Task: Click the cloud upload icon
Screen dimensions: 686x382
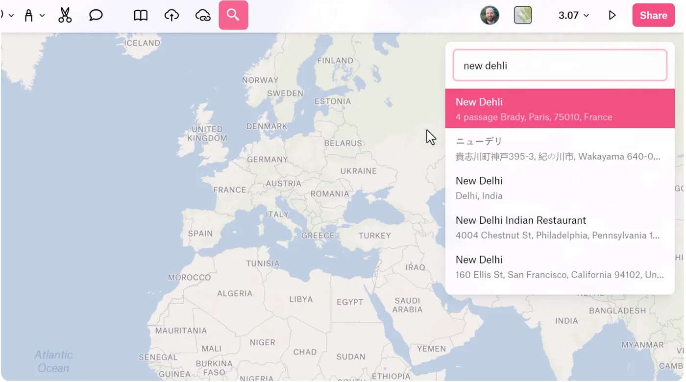Action: [x=171, y=15]
